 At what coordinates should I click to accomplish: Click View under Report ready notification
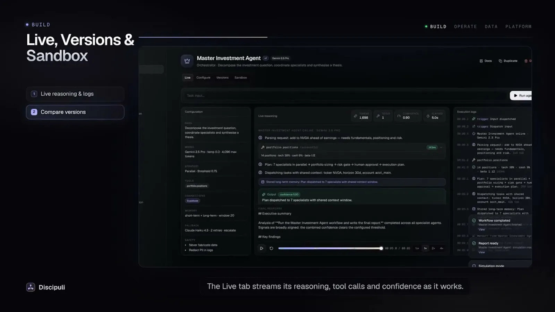coord(481,252)
